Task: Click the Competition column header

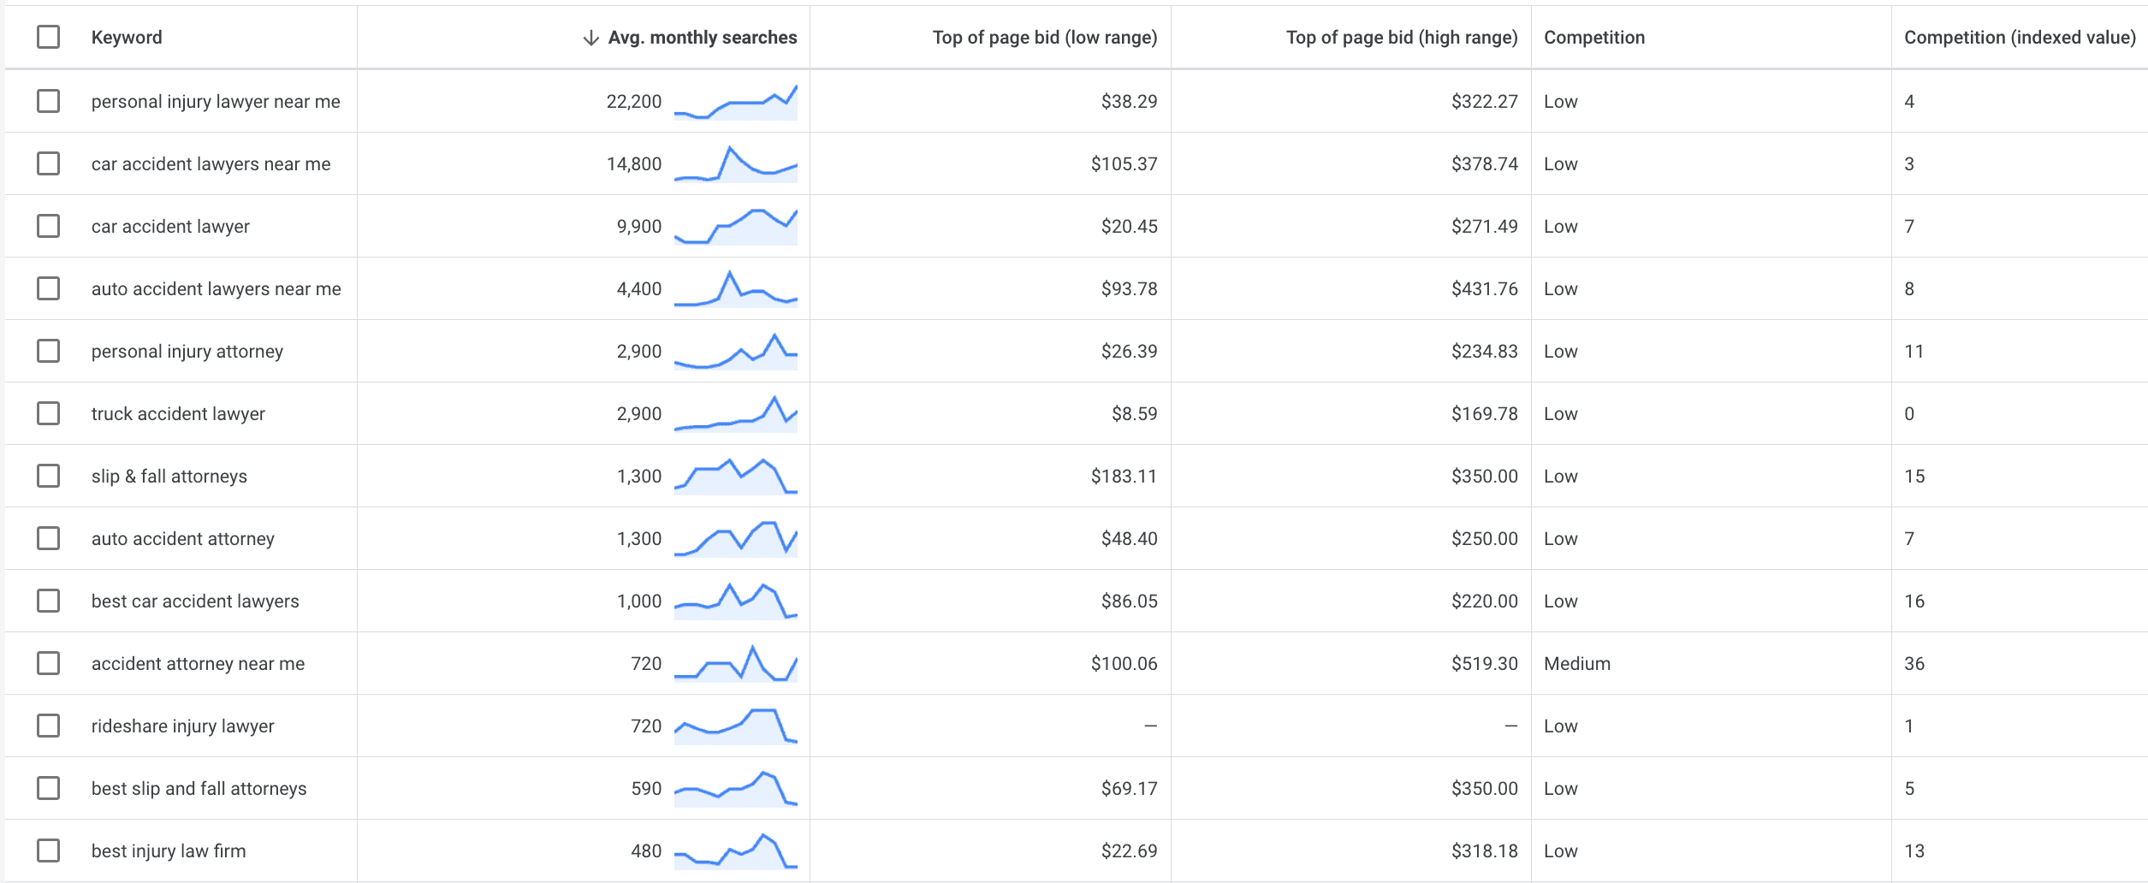Action: (1593, 38)
